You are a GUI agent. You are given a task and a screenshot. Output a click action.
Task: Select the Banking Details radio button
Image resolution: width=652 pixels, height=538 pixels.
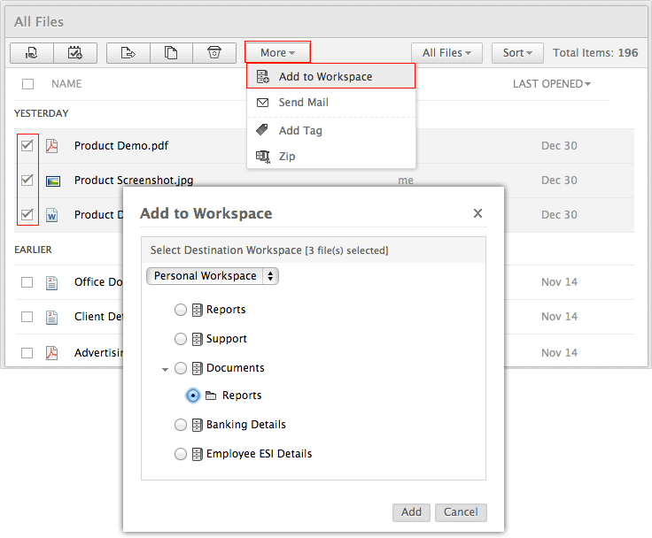(181, 425)
